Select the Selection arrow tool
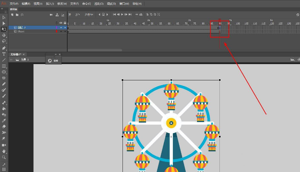Viewport: 300px width, 172px height. pyautogui.click(x=4, y=17)
